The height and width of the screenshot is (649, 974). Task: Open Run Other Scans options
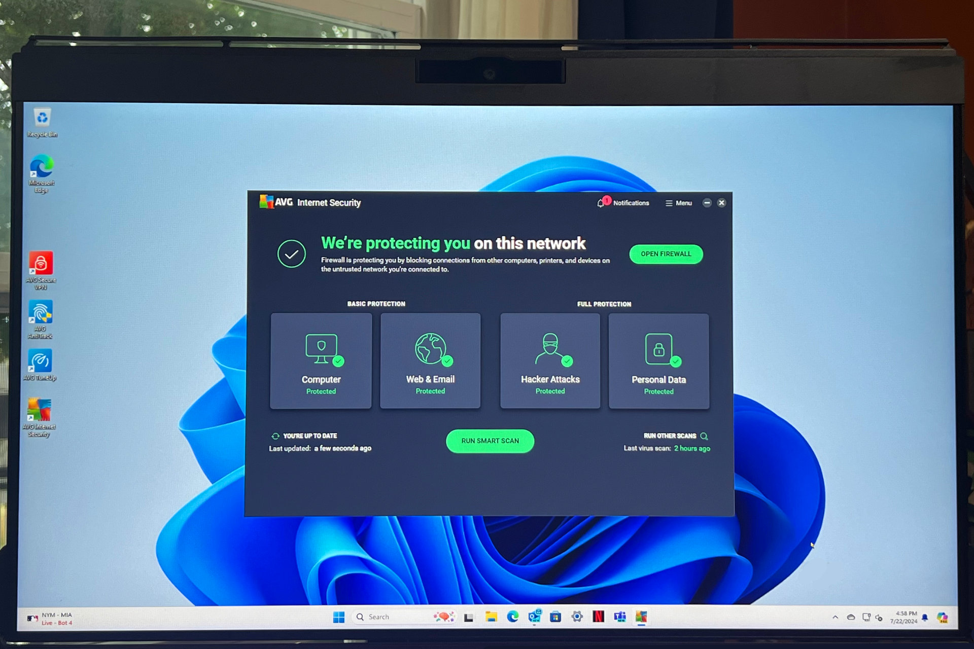click(x=667, y=436)
